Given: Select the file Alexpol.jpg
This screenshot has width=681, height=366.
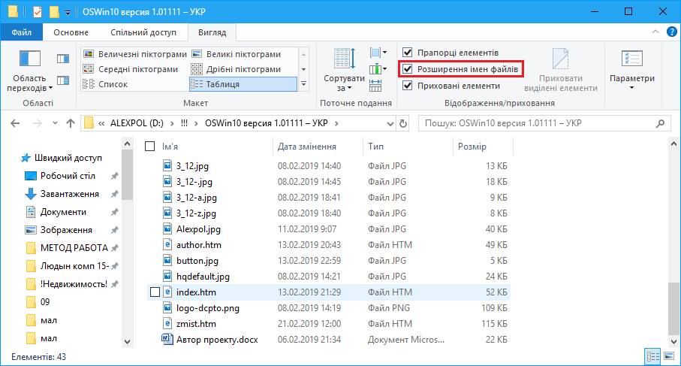Looking at the screenshot, I should tap(198, 229).
